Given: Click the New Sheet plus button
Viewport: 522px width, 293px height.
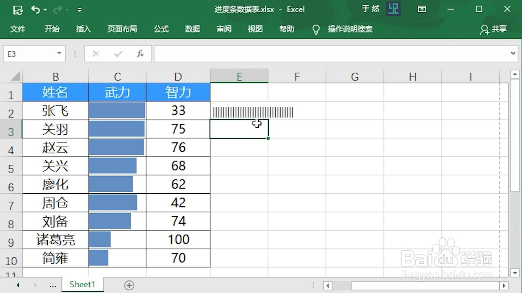Looking at the screenshot, I should point(129,285).
